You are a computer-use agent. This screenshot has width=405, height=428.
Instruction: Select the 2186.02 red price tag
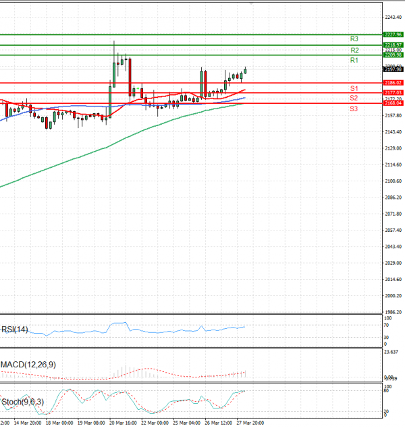click(393, 82)
